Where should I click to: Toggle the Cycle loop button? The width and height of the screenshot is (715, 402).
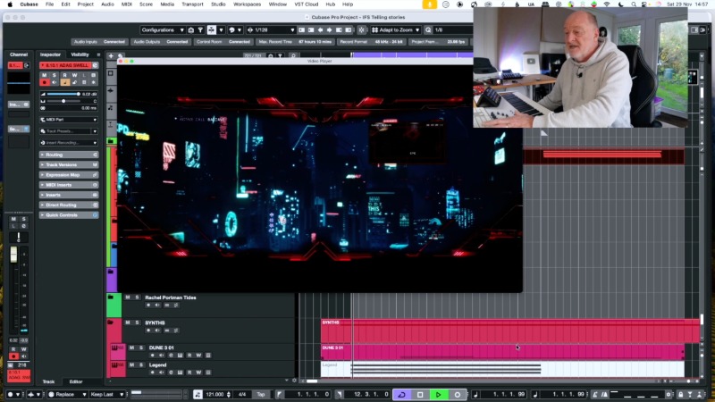click(400, 394)
